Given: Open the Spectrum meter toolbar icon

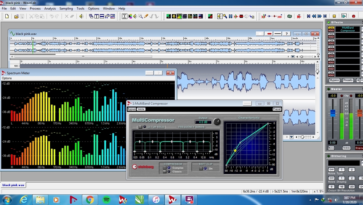Looking at the screenshot, I should [179, 16].
